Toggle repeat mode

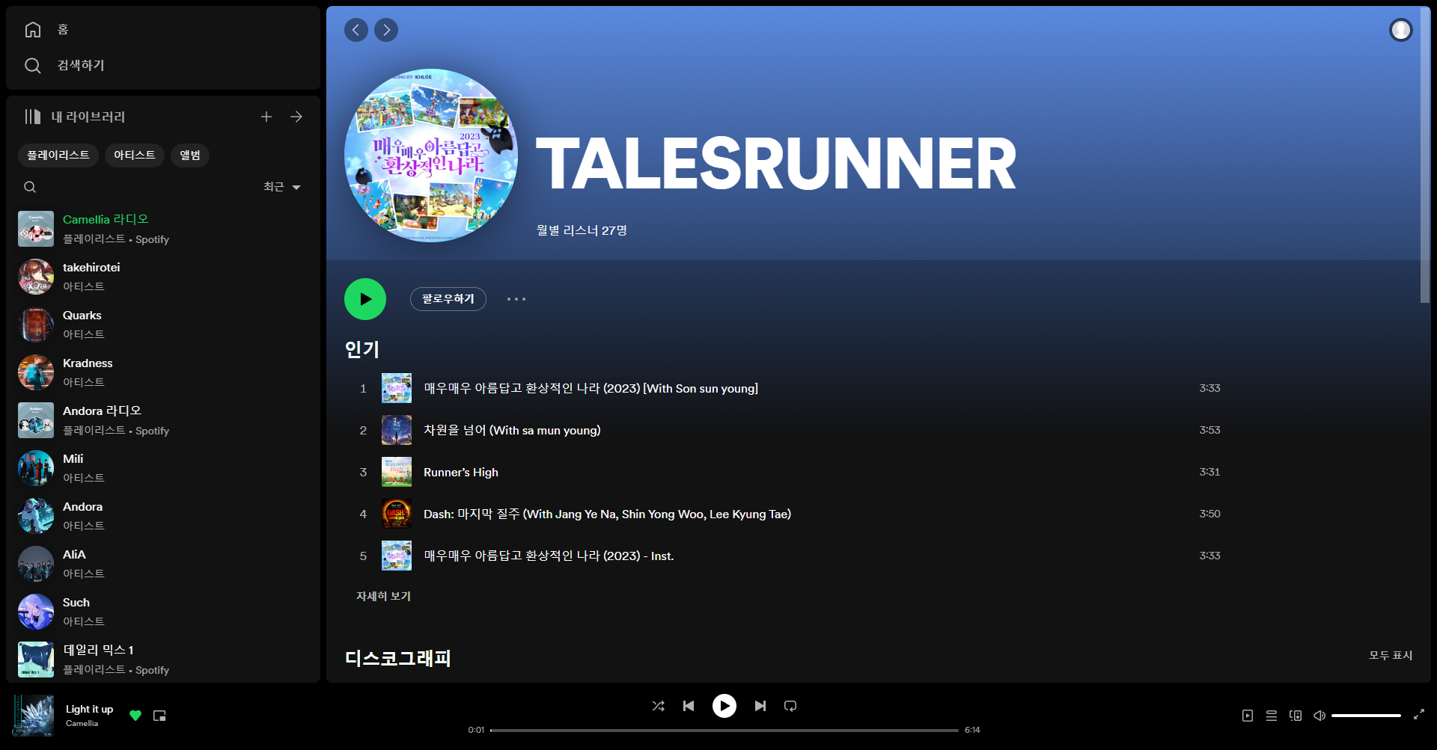point(790,706)
